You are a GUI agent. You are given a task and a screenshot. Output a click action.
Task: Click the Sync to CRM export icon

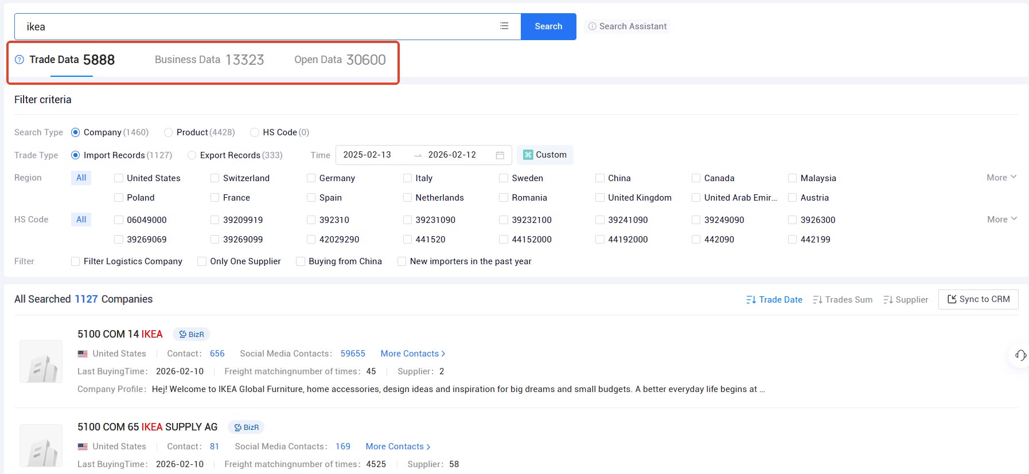(952, 299)
